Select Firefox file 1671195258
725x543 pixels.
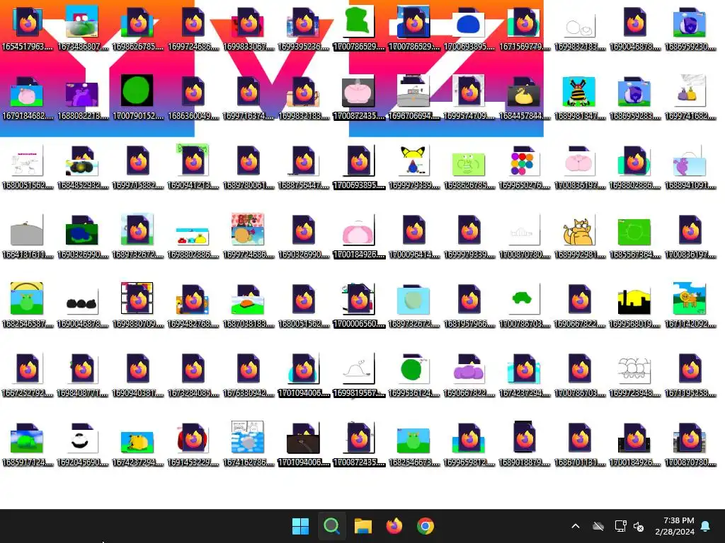tap(690, 375)
